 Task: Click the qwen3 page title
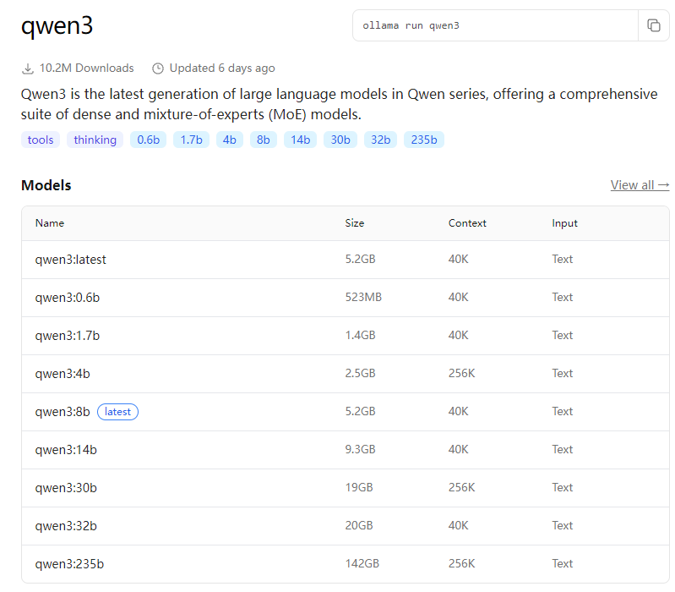57,26
